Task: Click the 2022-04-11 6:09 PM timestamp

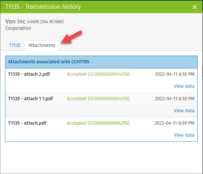Action: [x=174, y=123]
